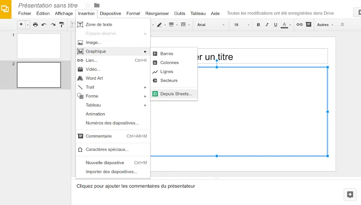Click the print icon
The width and height of the screenshot is (361, 205).
tap(35, 25)
